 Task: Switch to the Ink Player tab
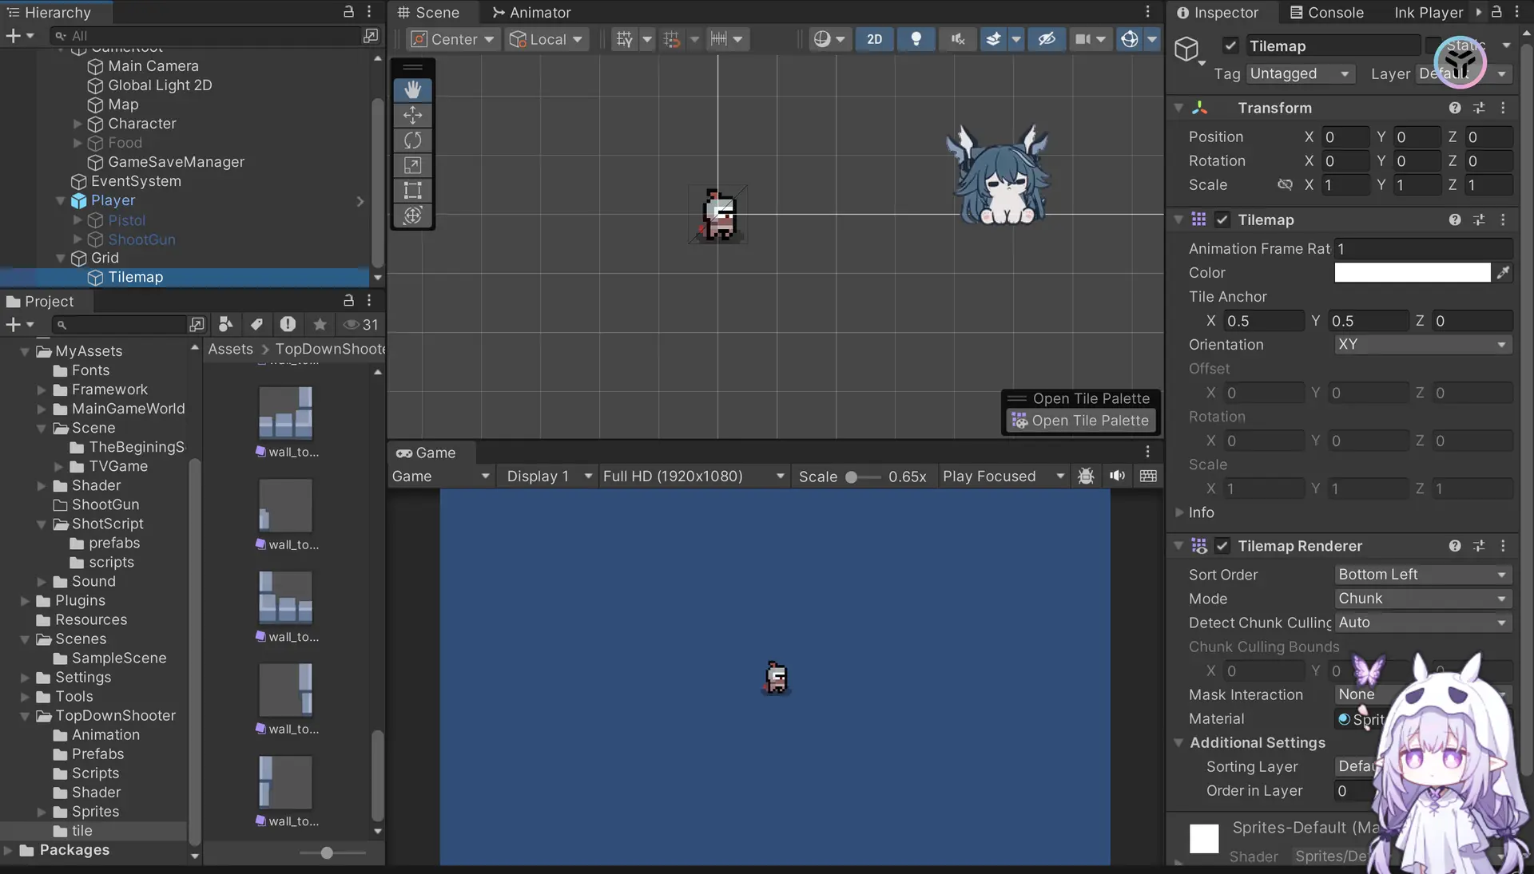pyautogui.click(x=1429, y=13)
